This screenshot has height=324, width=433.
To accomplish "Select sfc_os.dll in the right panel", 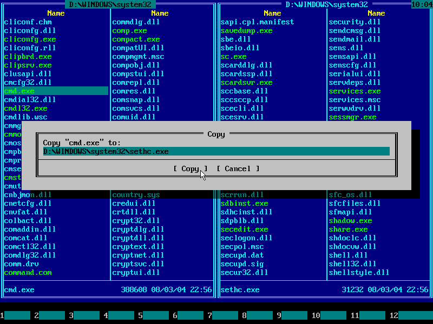I will tap(346, 194).
